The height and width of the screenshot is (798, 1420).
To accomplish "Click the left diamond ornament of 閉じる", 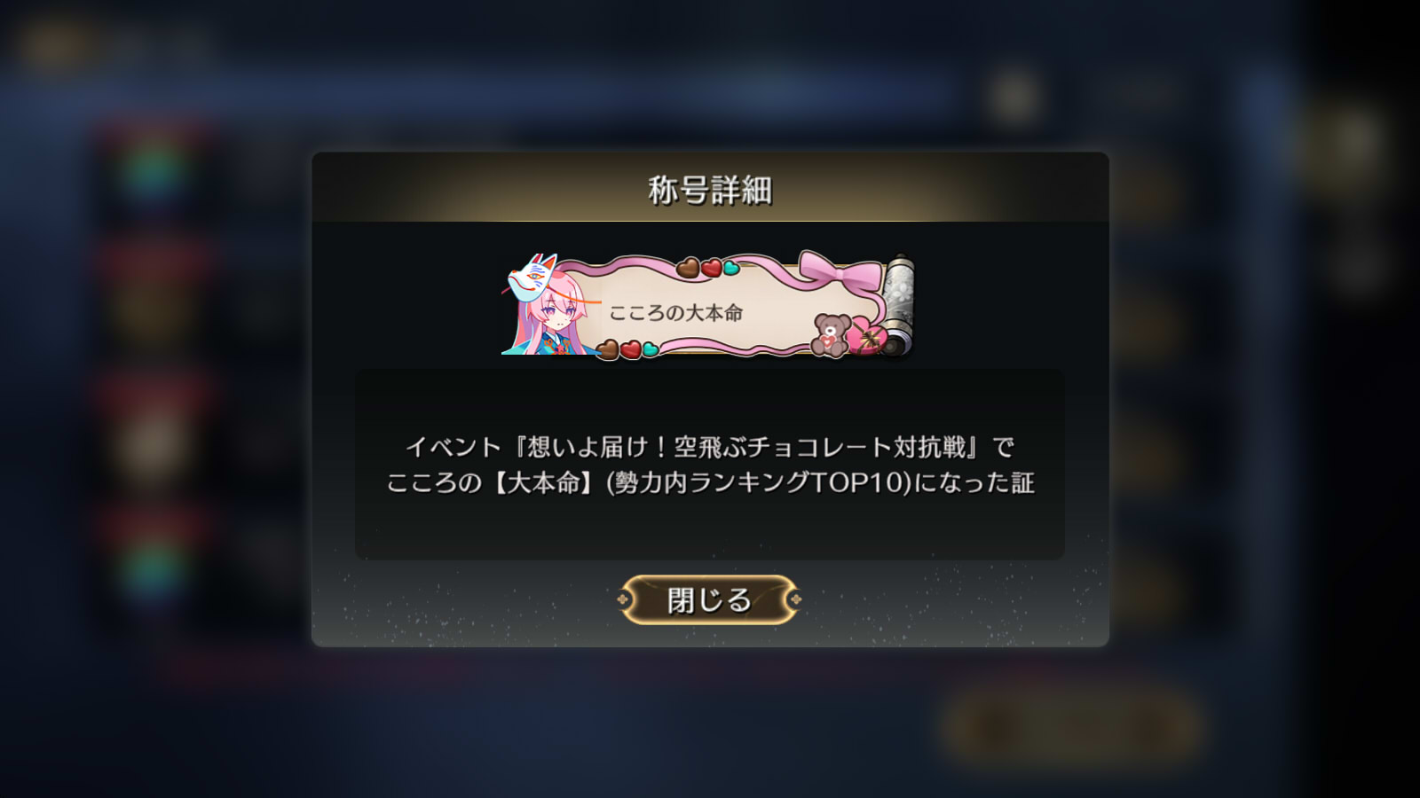I will click(x=623, y=600).
